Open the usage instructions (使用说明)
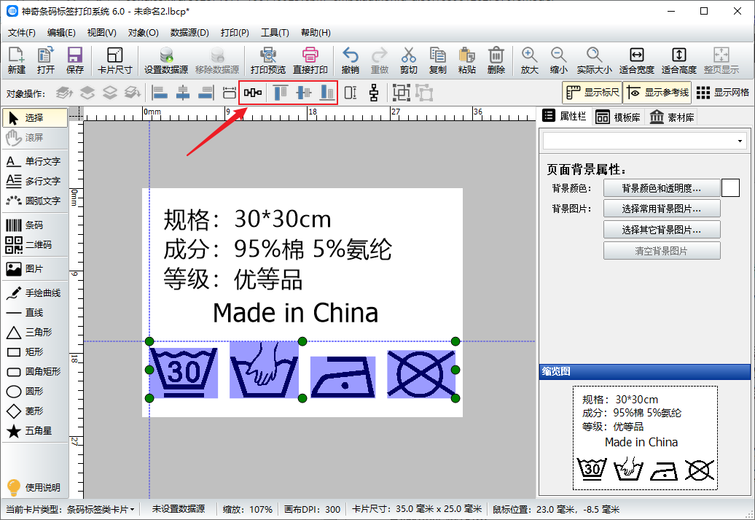Viewport: 755px width, 520px height. [34, 487]
